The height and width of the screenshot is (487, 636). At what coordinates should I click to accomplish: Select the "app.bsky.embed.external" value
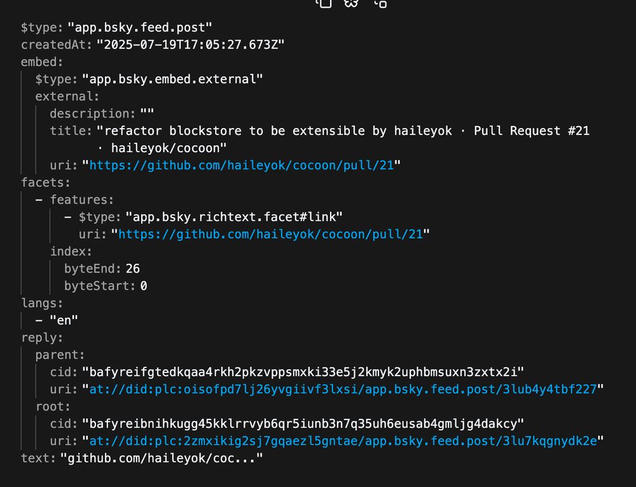coord(172,79)
